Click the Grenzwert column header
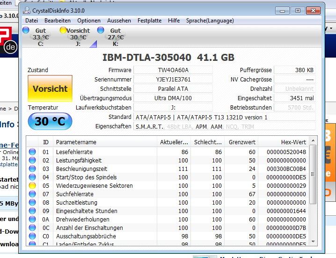This screenshot has width=336, height=258. [241, 142]
